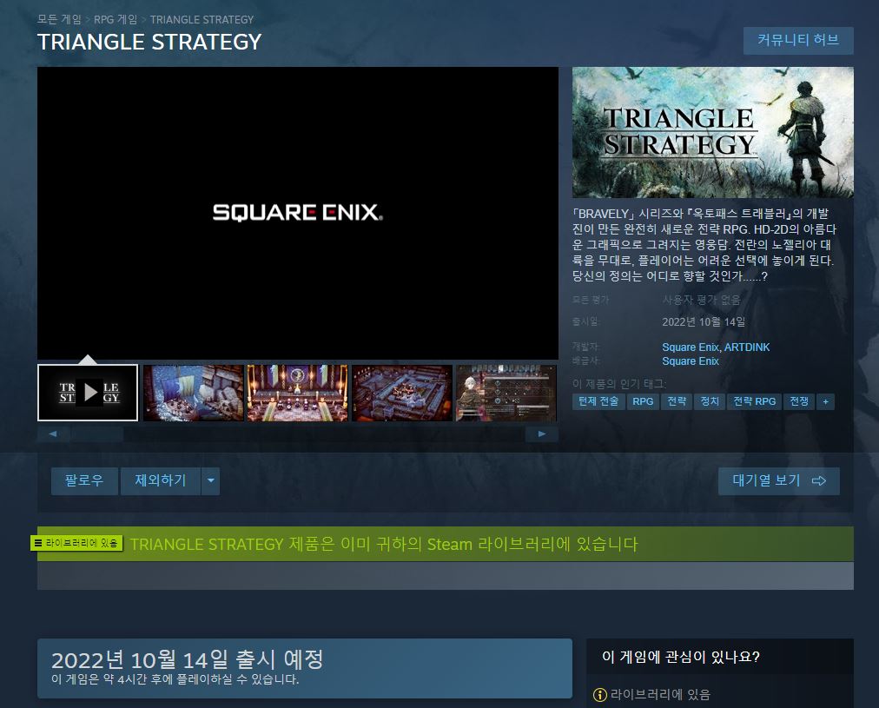Open the ARTDINK developer link
Viewport: 879px width, 708px height.
[747, 347]
